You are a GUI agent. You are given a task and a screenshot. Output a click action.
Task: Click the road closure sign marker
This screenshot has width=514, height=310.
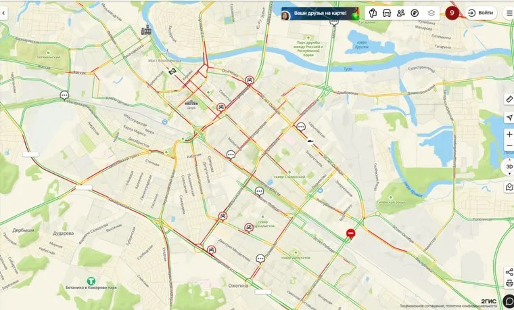[x=351, y=234]
